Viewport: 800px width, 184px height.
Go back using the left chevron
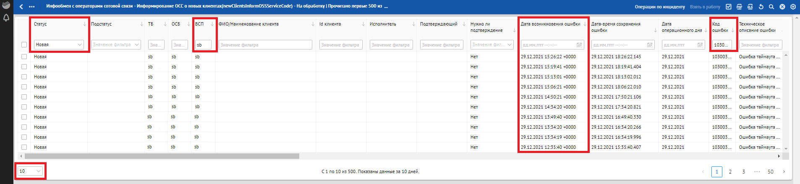tap(21, 7)
